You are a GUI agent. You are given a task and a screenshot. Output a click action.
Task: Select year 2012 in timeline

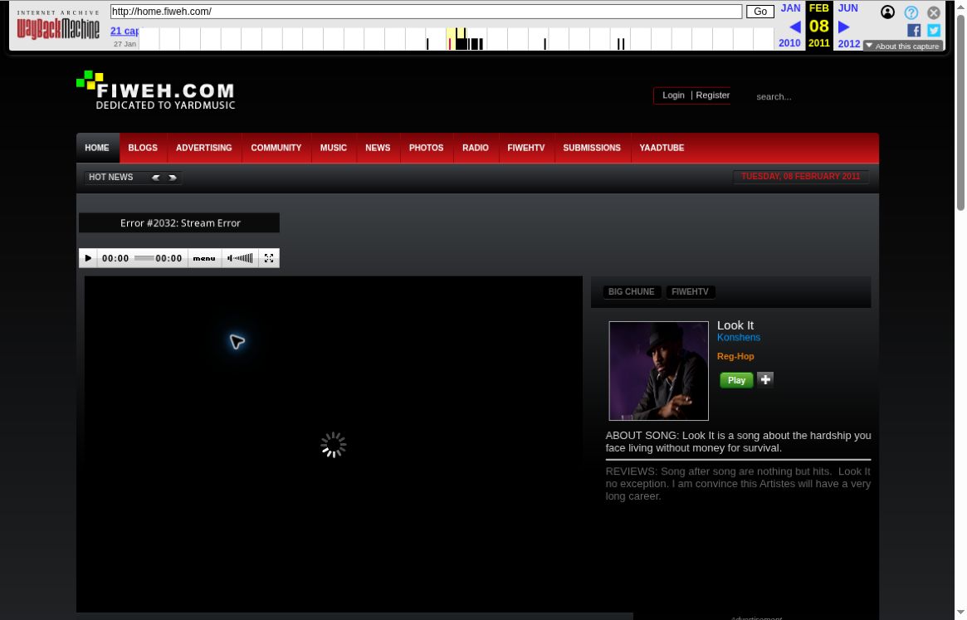click(x=848, y=44)
